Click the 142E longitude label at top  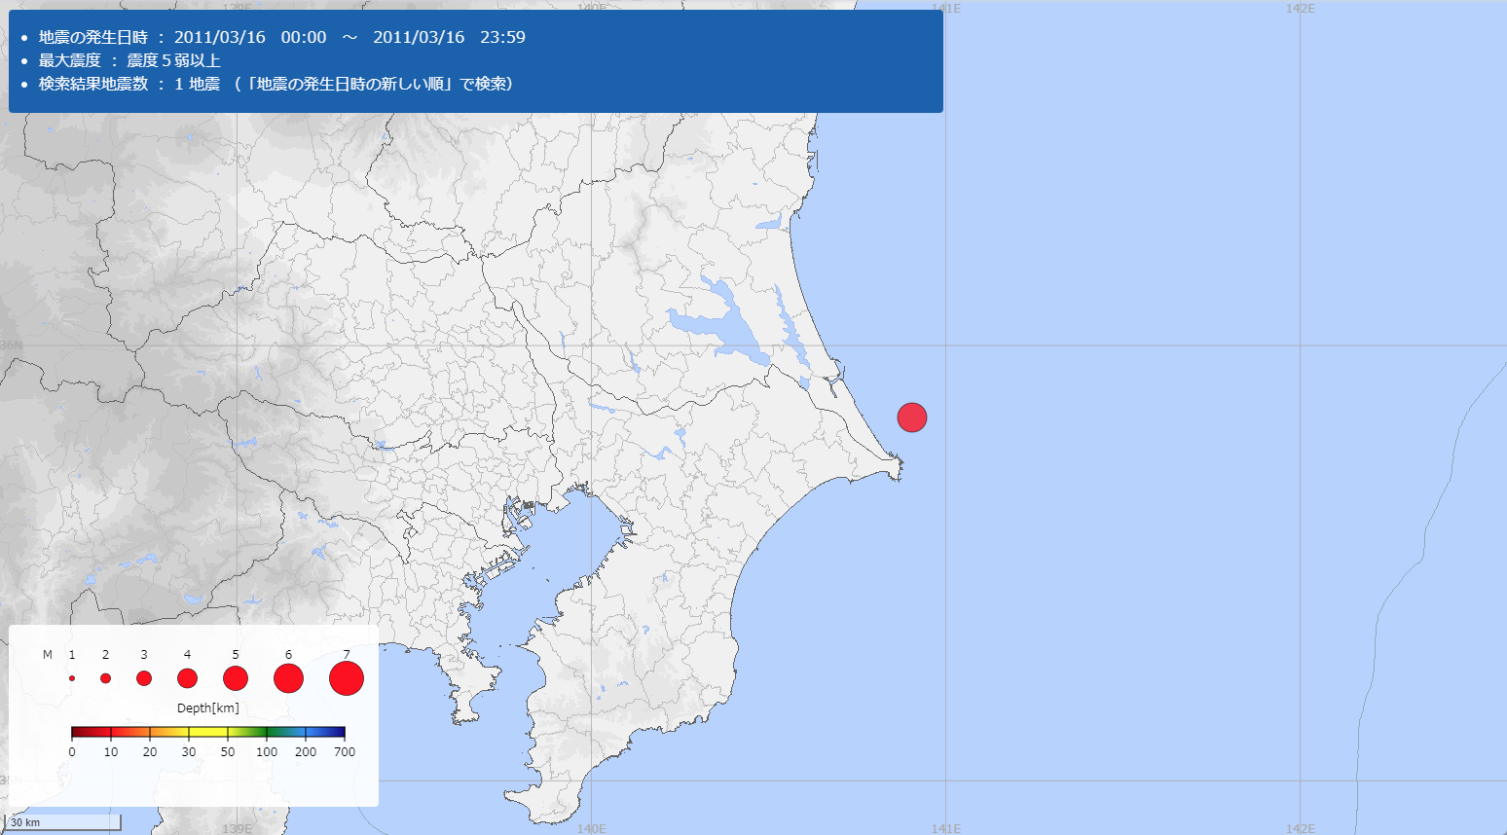(1300, 9)
